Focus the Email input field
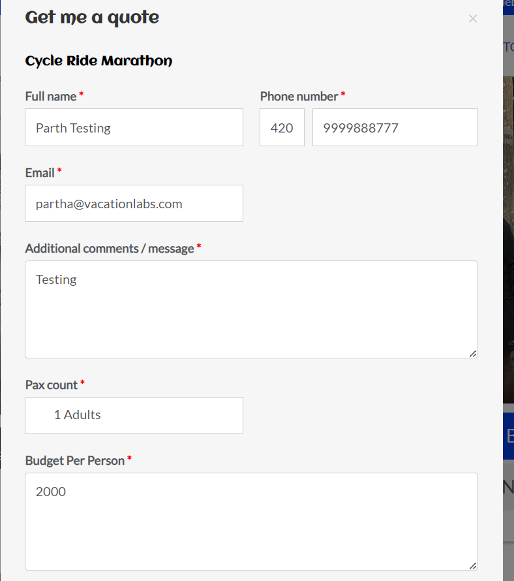The width and height of the screenshot is (514, 581). point(134,204)
